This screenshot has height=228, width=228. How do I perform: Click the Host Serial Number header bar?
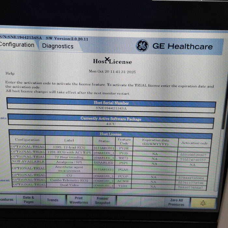coord(111,103)
